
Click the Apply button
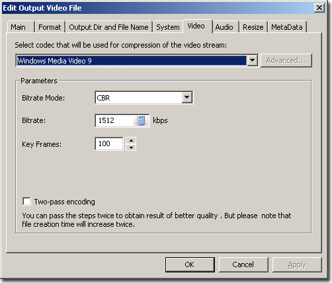click(297, 264)
